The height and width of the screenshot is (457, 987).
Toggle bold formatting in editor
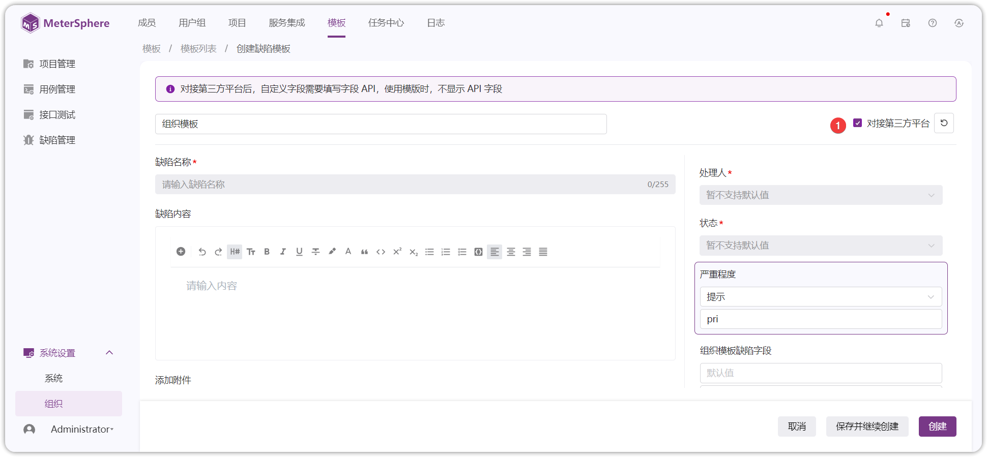(x=267, y=252)
